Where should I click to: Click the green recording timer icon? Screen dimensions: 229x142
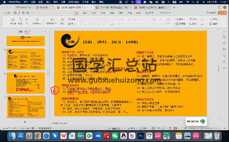click(x=203, y=121)
